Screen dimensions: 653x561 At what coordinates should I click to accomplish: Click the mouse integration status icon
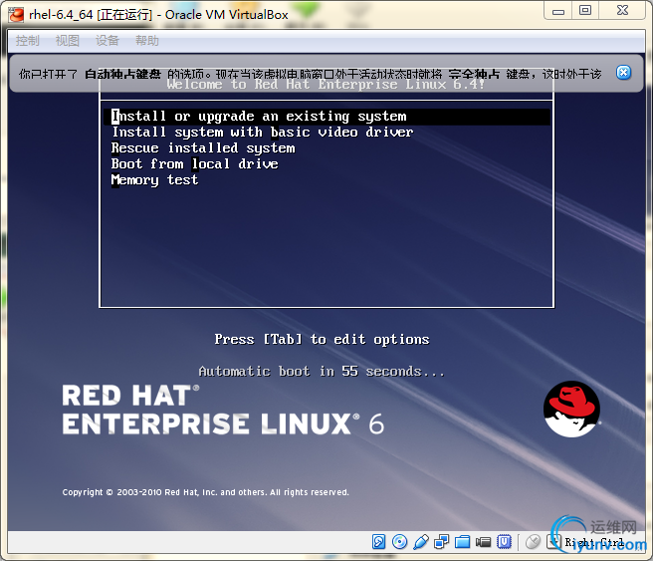(x=533, y=542)
